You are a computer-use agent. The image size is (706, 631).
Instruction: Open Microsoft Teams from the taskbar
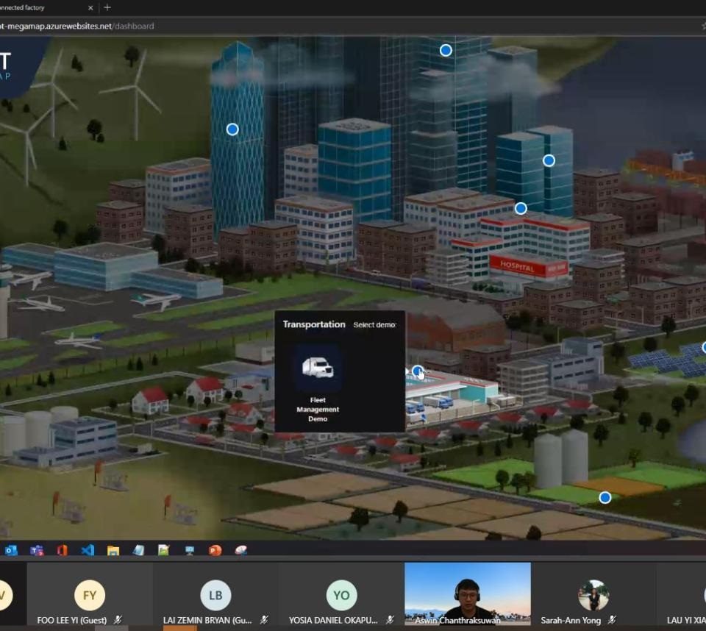pos(37,550)
